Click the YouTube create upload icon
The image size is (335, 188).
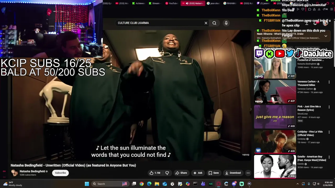(x=306, y=23)
